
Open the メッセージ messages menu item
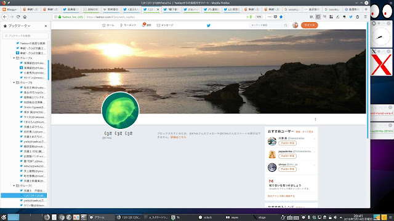pyautogui.click(x=165, y=25)
